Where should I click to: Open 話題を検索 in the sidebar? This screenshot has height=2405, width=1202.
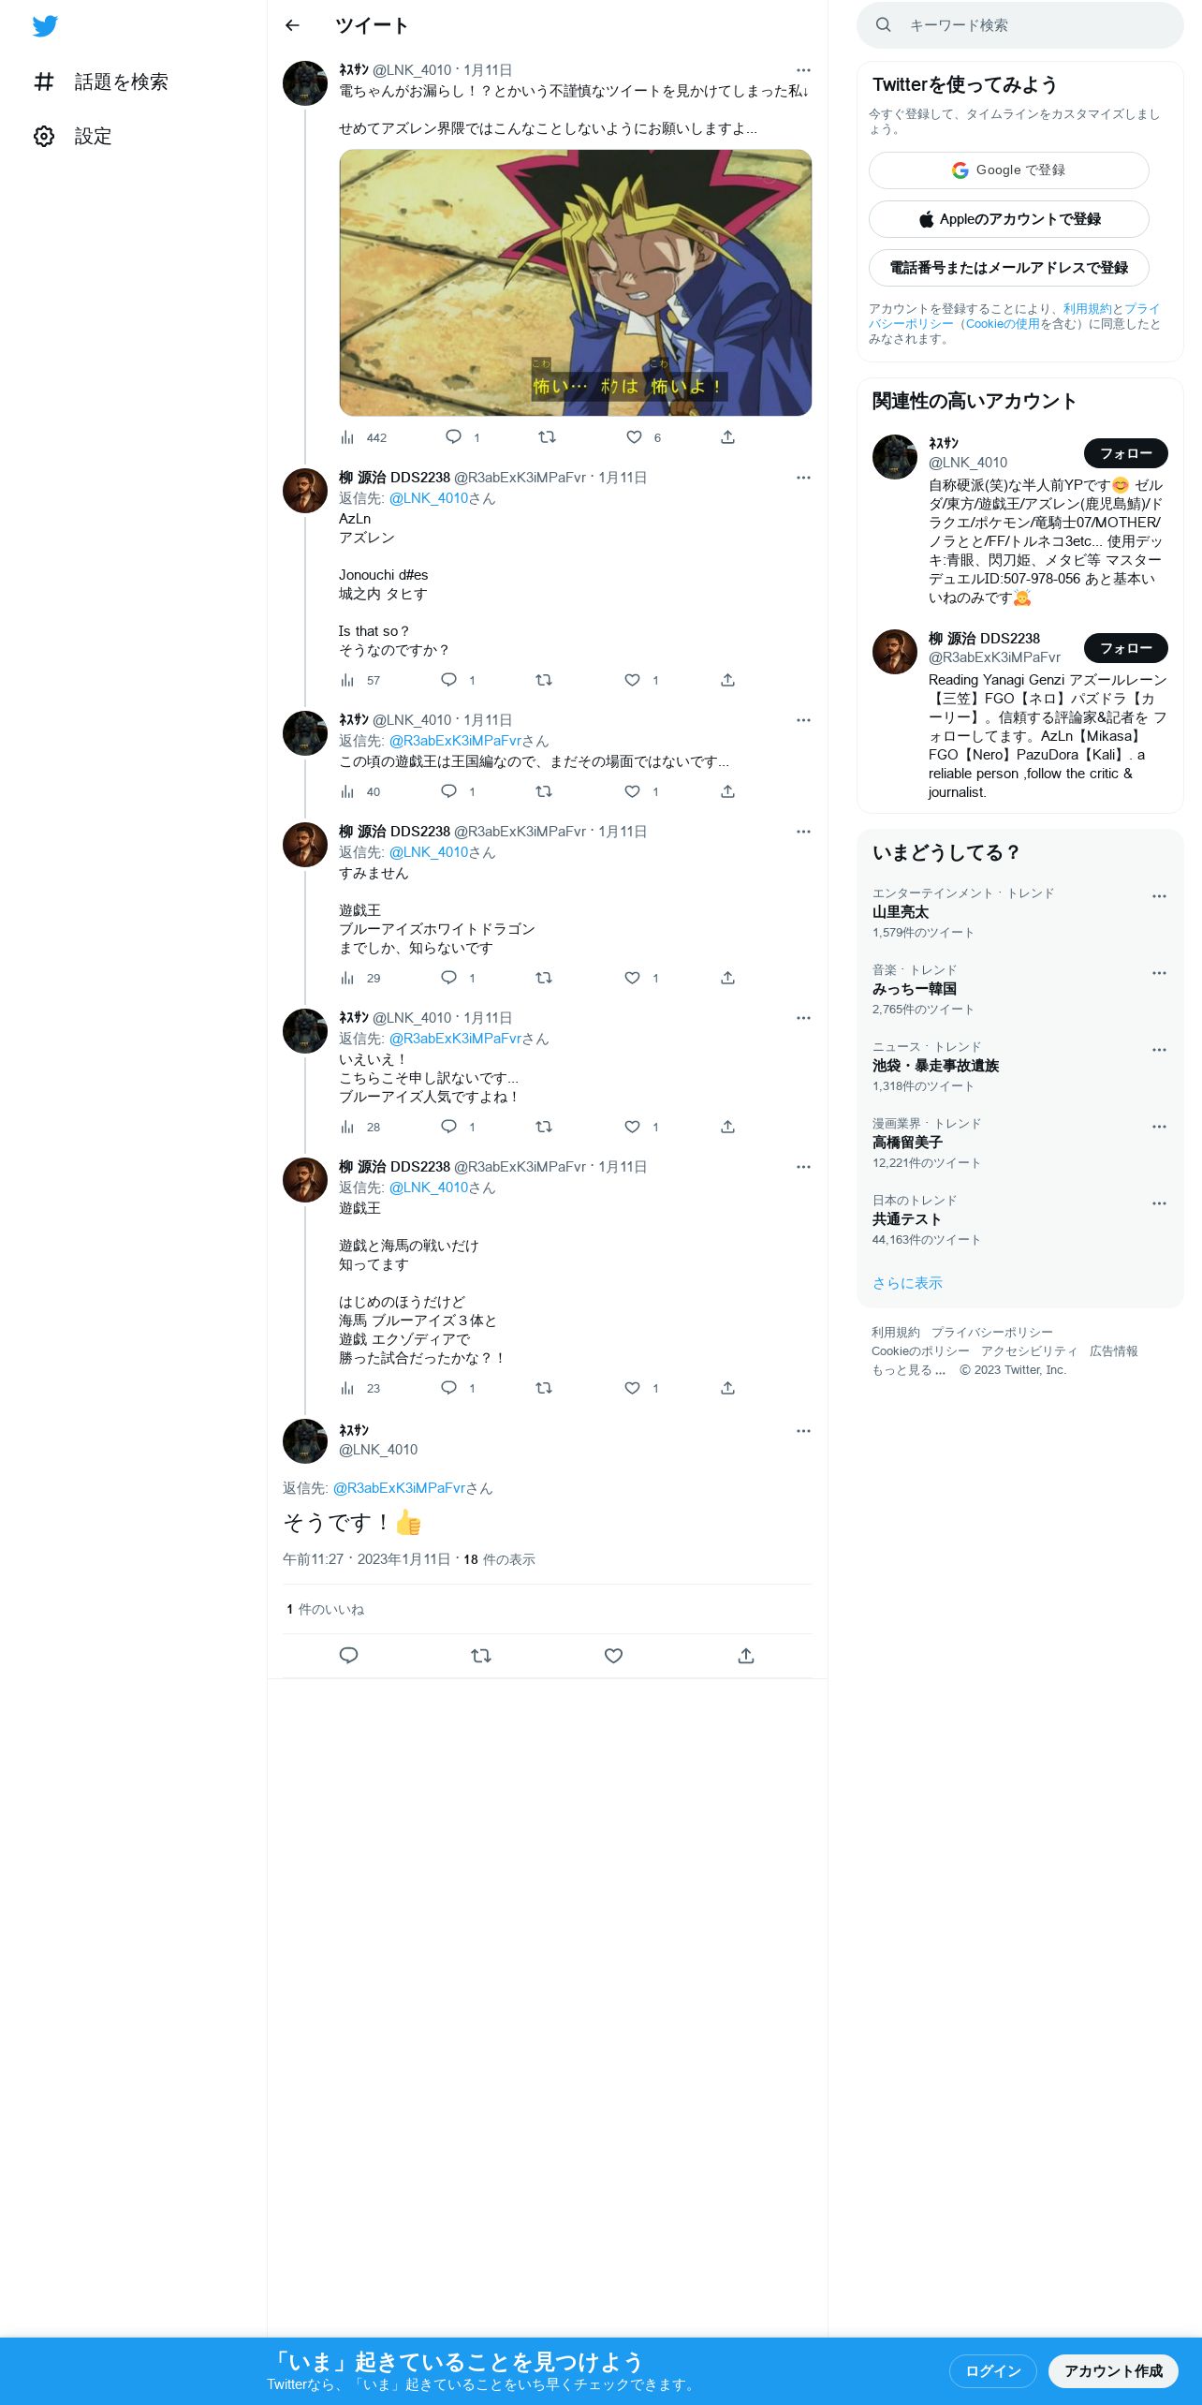101,82
